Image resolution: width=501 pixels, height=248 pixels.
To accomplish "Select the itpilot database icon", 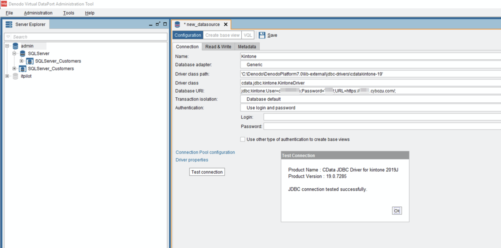I will 15,76.
